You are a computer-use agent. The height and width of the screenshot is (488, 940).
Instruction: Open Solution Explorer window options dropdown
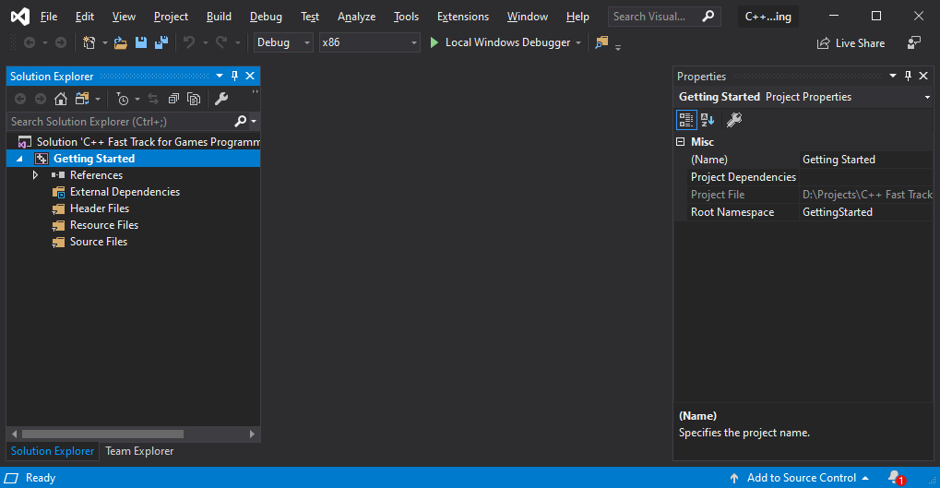(x=220, y=76)
